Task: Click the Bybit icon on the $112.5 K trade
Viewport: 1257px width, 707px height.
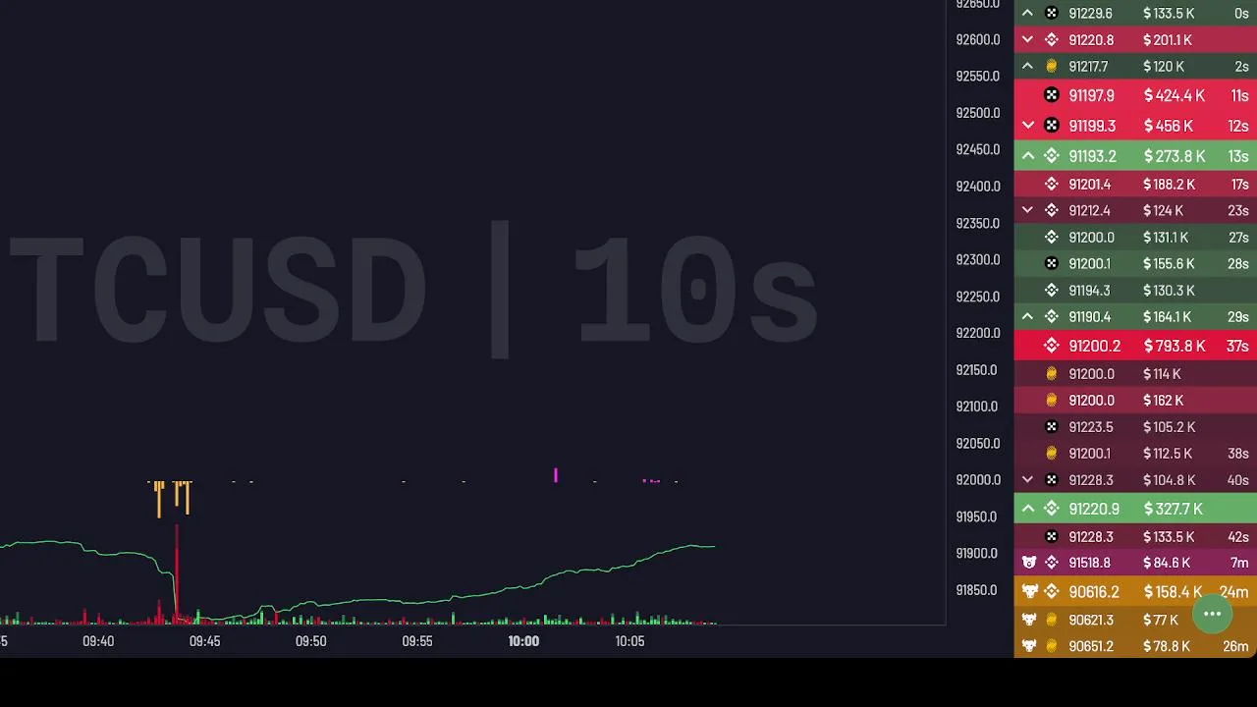Action: pos(1052,454)
